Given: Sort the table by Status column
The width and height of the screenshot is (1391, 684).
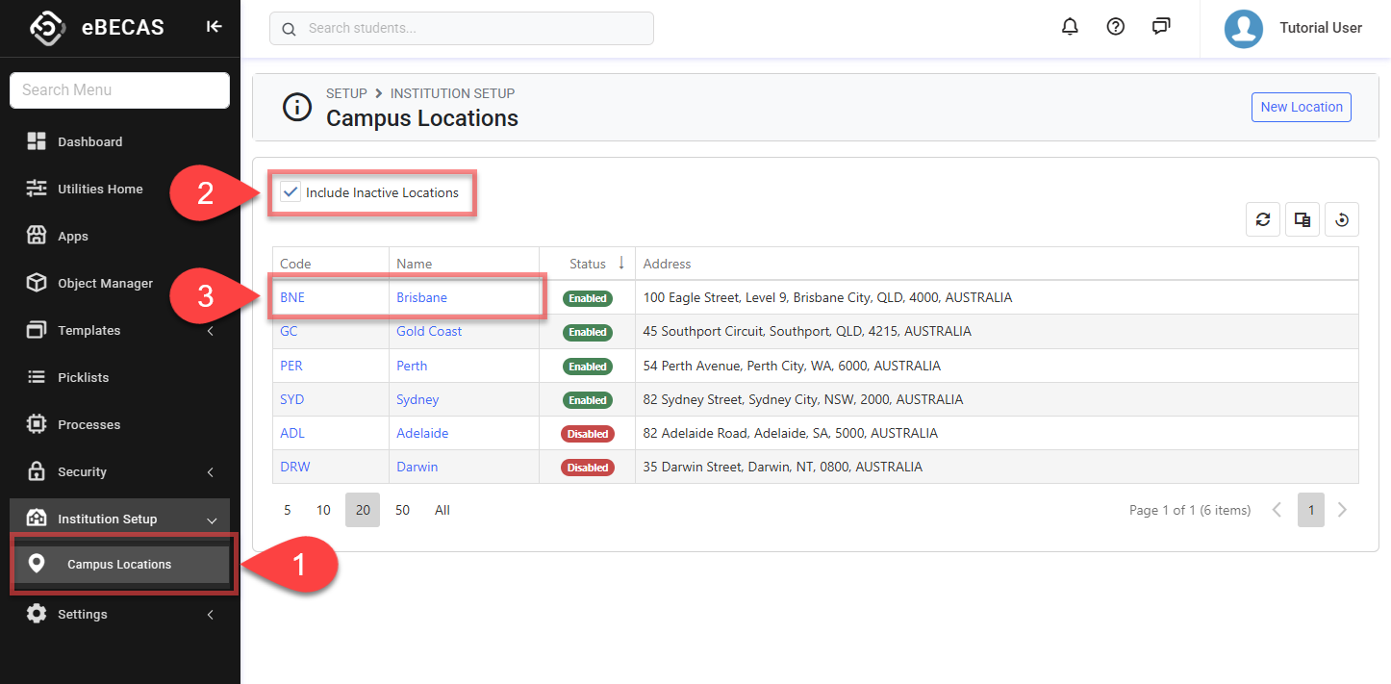Looking at the screenshot, I should point(588,264).
